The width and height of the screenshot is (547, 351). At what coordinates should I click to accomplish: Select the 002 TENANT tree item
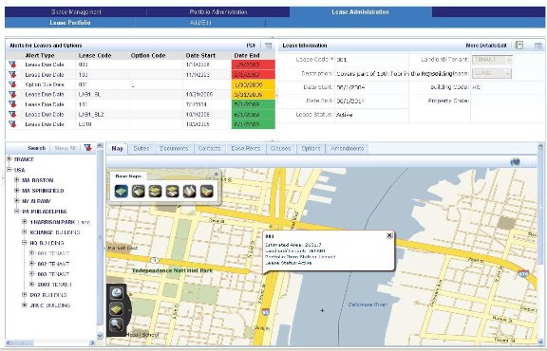coord(53,264)
